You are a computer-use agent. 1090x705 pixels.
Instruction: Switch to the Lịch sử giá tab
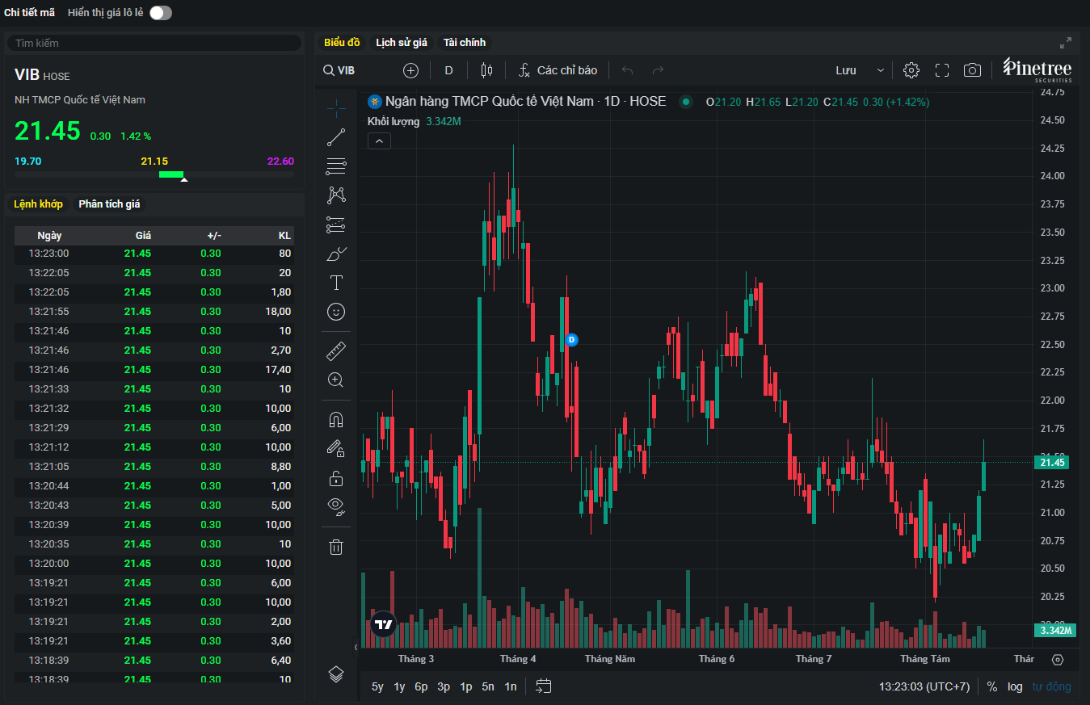tap(402, 43)
